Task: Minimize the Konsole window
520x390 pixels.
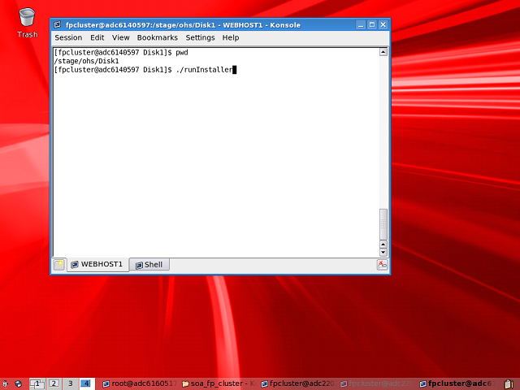Action: (361, 25)
